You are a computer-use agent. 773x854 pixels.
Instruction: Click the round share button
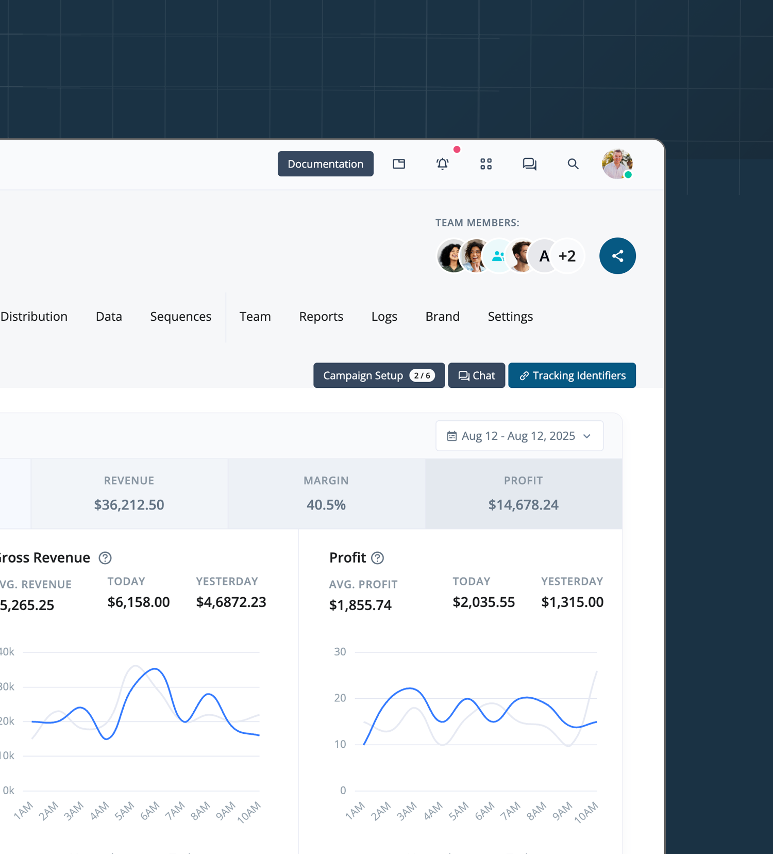coord(617,256)
